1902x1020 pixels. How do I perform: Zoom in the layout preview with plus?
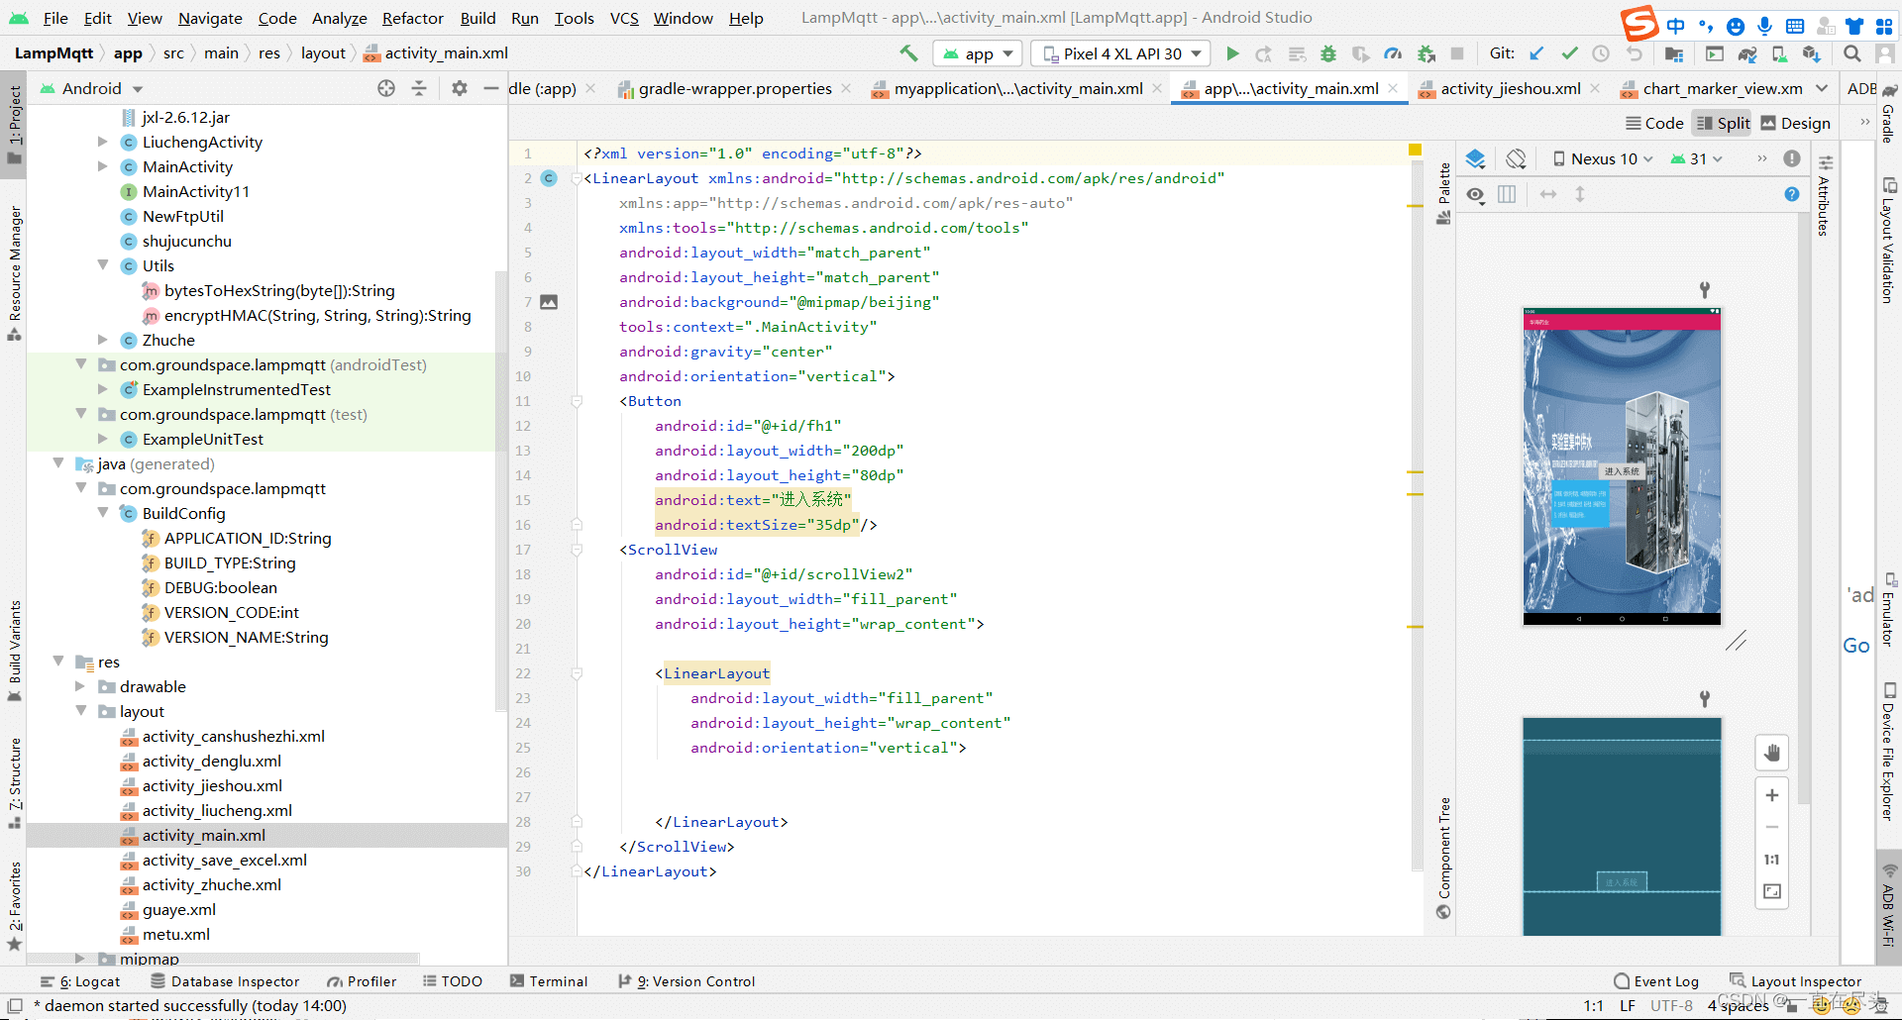1772,795
